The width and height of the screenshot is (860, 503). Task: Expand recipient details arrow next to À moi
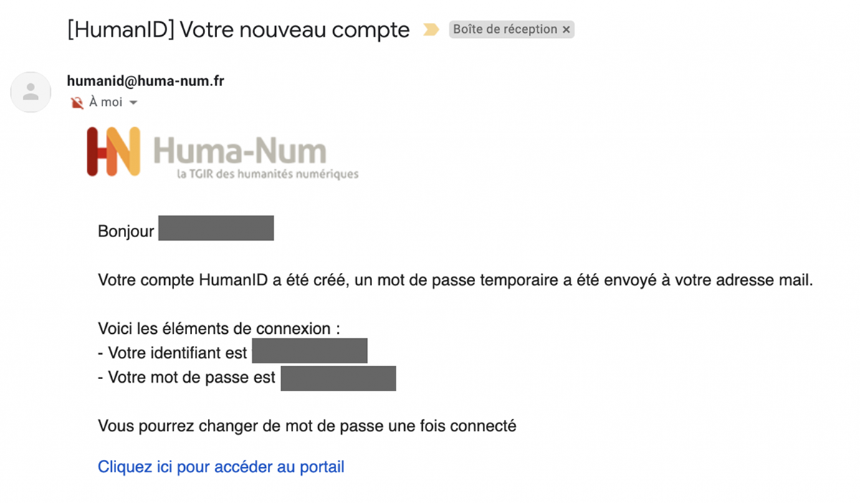click(133, 102)
